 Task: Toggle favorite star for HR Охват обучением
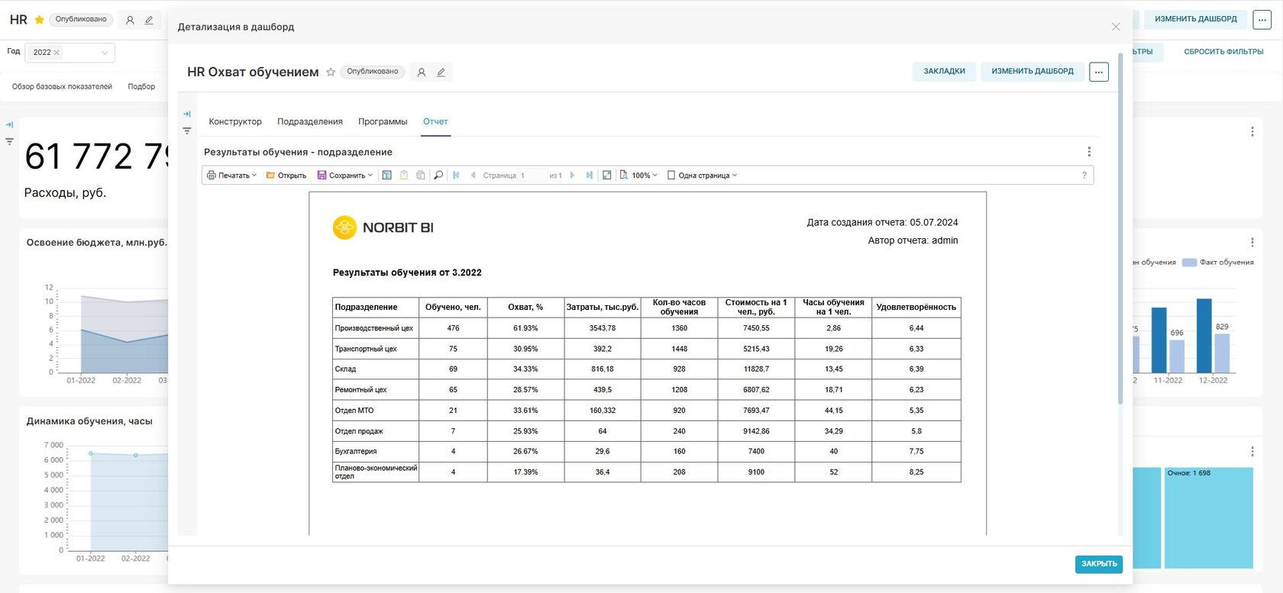(x=331, y=73)
